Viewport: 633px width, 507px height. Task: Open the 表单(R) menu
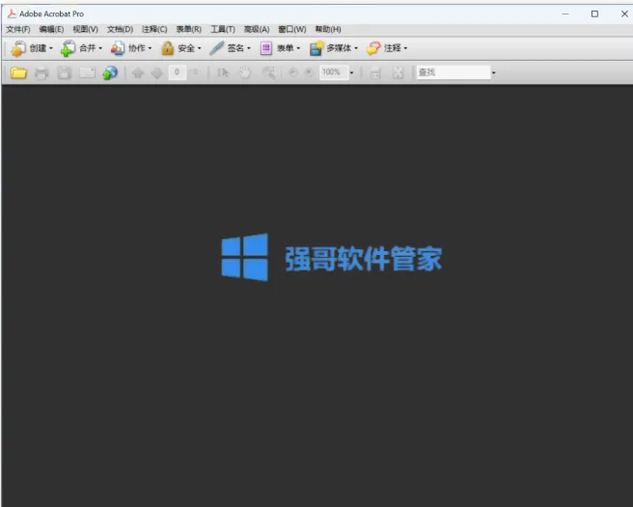[188, 29]
